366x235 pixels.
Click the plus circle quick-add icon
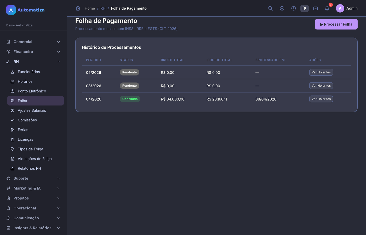click(282, 8)
